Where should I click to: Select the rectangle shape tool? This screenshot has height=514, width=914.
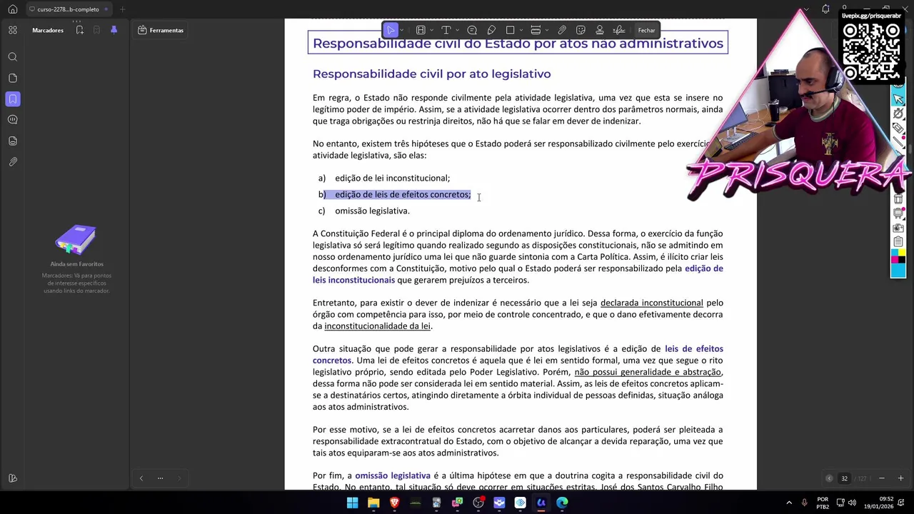510,30
